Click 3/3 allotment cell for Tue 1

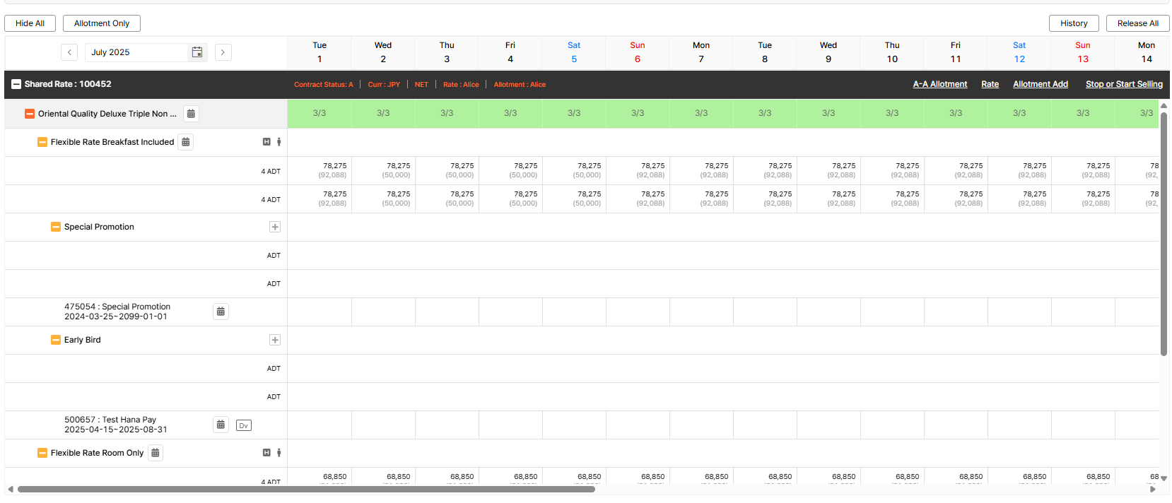(x=320, y=113)
